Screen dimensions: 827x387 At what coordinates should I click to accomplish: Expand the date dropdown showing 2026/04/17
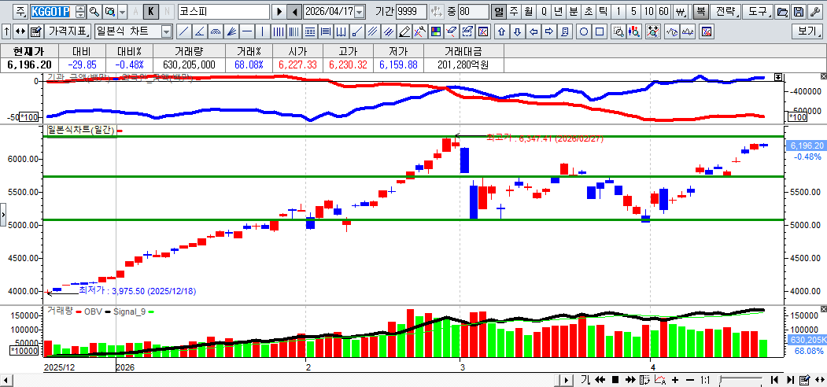pyautogui.click(x=360, y=12)
